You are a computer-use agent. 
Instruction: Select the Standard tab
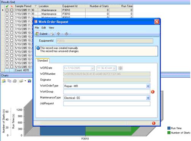(43, 61)
